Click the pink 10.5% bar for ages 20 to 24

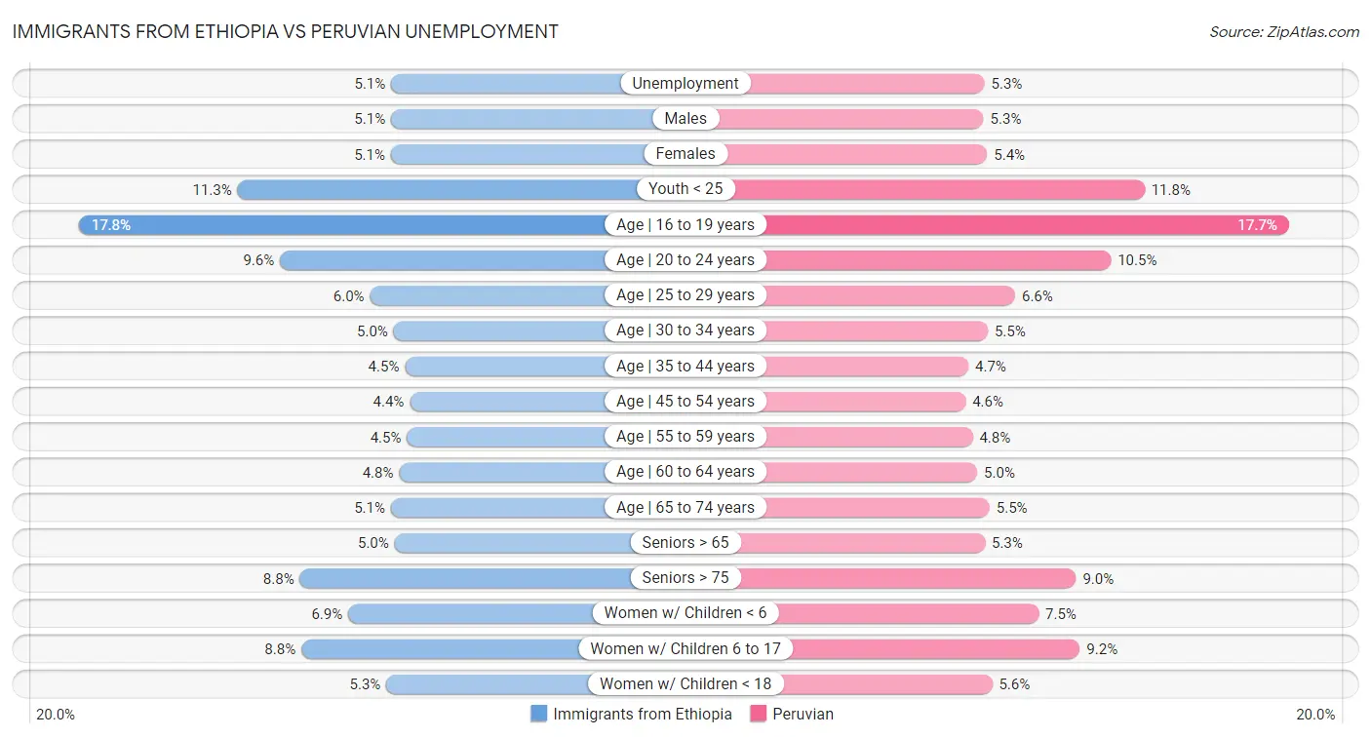coord(936,260)
